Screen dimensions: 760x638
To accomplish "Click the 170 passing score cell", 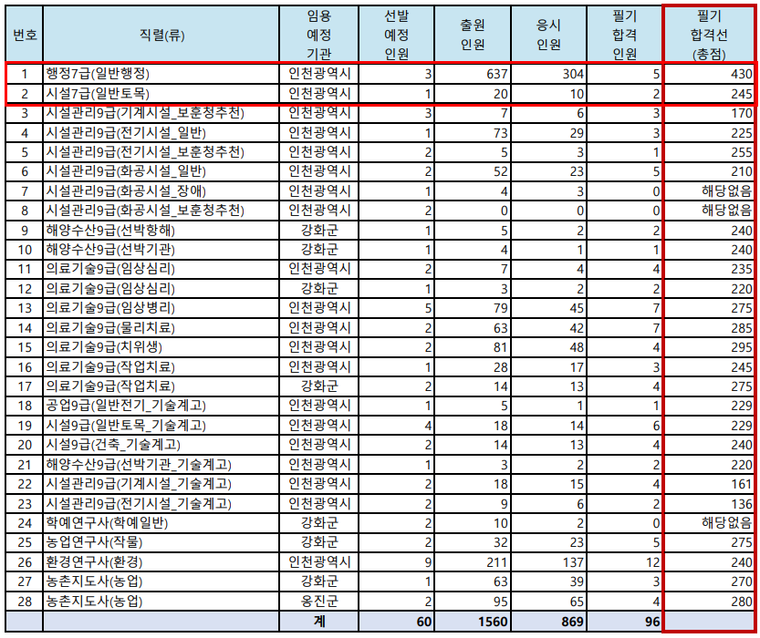I will (x=709, y=113).
